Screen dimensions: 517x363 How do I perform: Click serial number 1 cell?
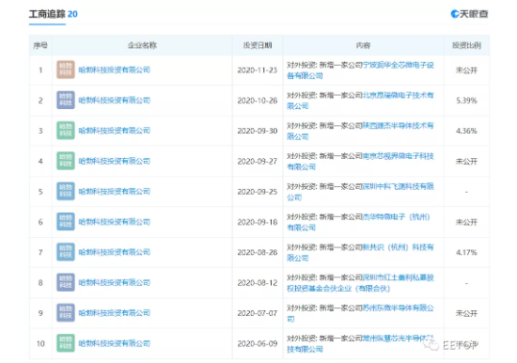(x=40, y=70)
